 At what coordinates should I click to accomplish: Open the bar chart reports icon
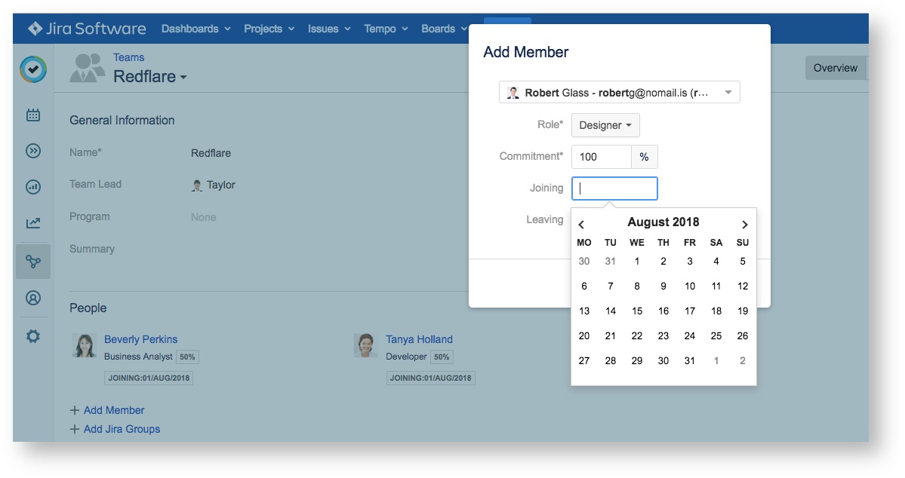(x=33, y=186)
